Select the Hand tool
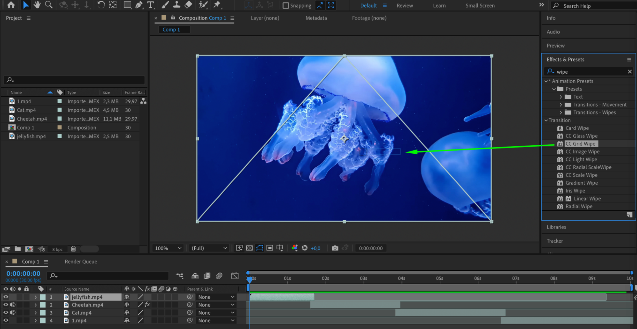The height and width of the screenshot is (329, 637). click(37, 5)
